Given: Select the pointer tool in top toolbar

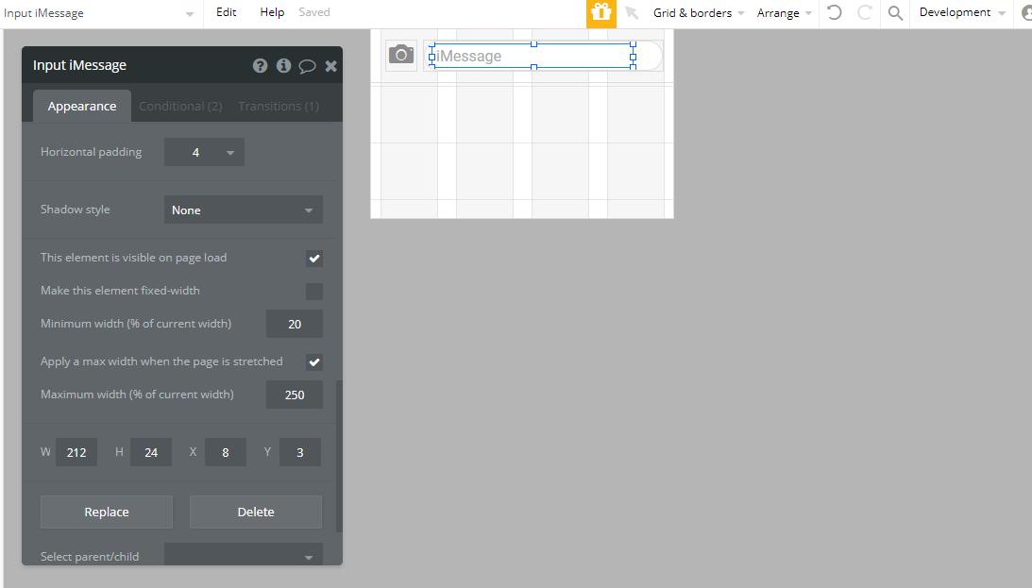Looking at the screenshot, I should click(x=631, y=12).
